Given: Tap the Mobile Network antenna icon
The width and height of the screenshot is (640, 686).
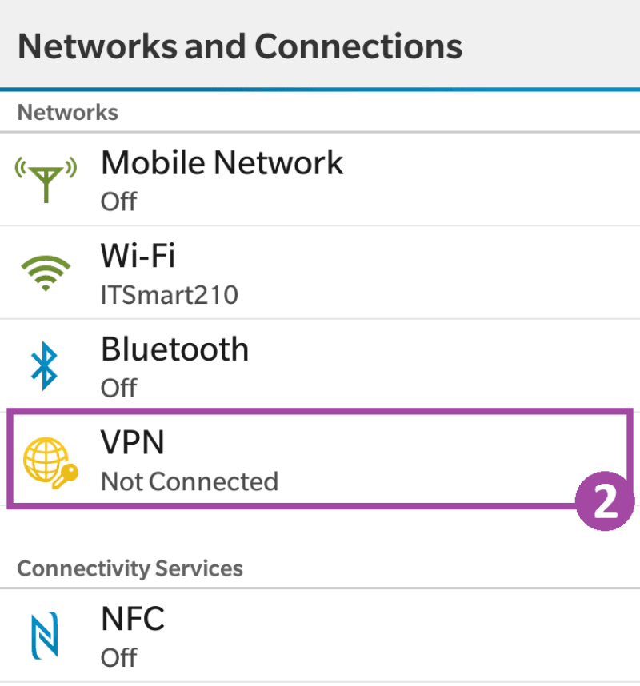Looking at the screenshot, I should pos(46,179).
